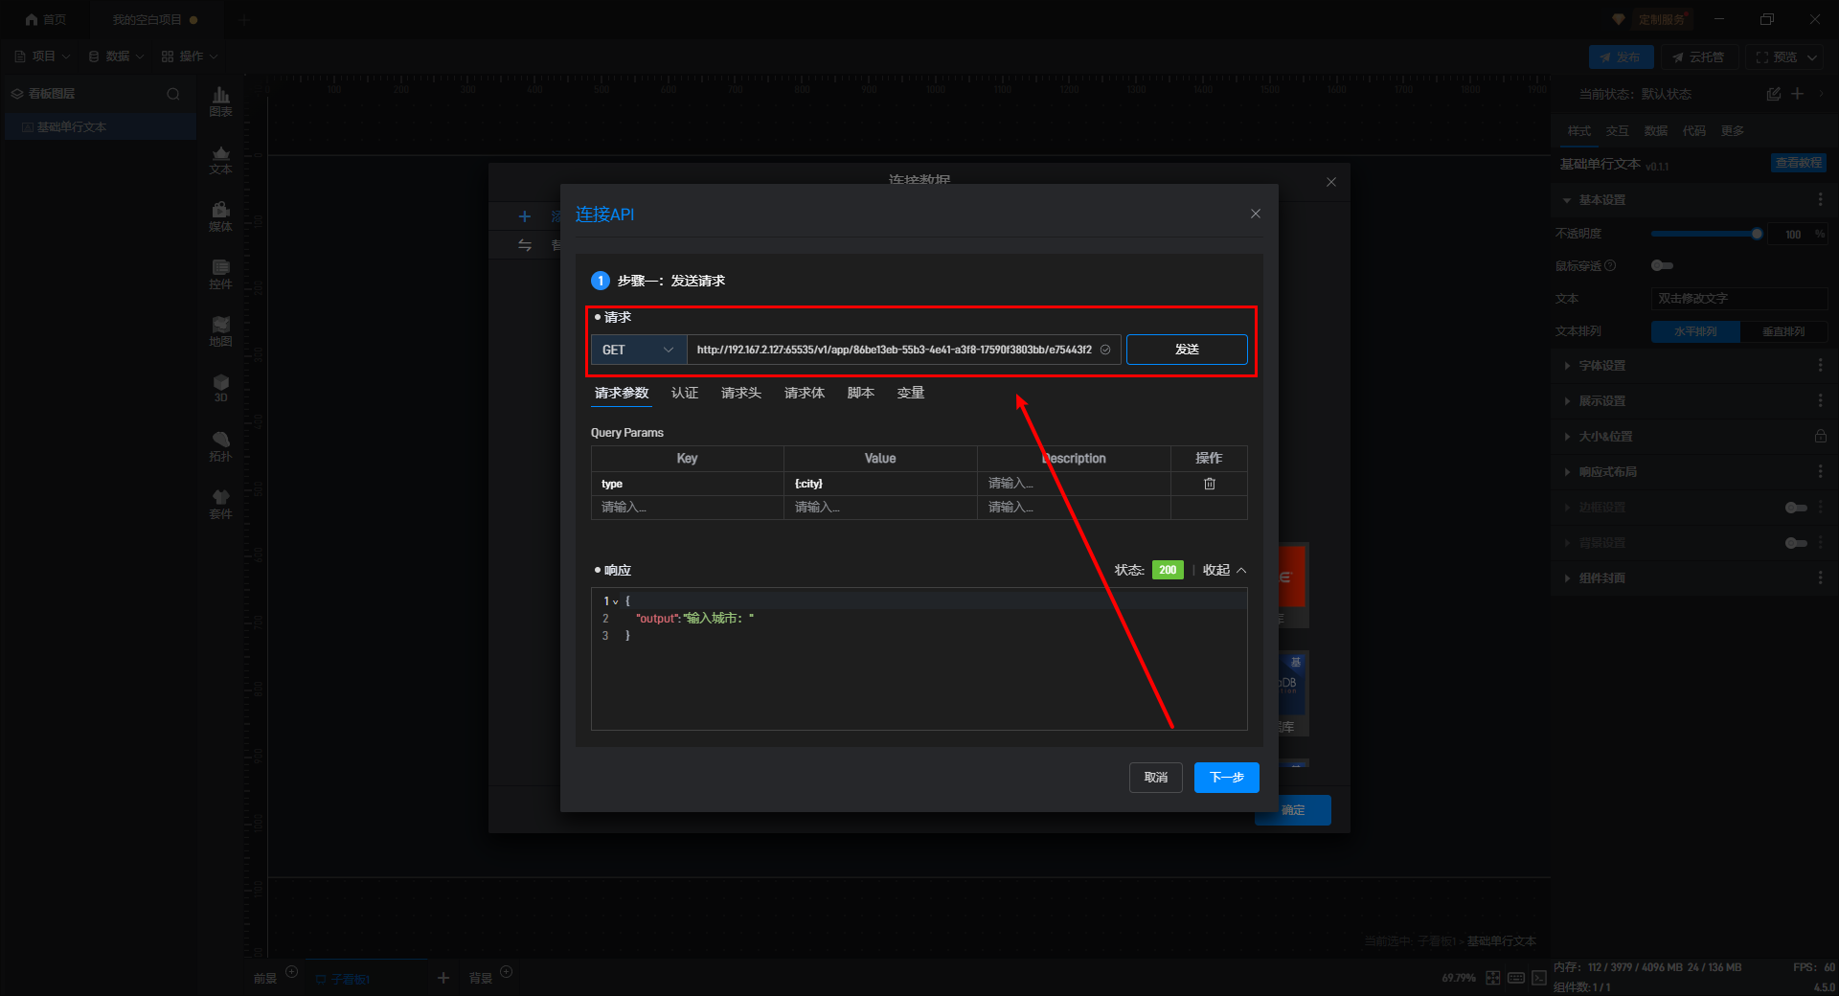Enable the 背景设置 toggle

click(x=1796, y=543)
